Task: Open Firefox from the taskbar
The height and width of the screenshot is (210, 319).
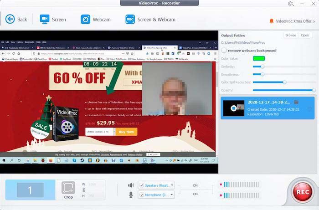Action: click(51, 160)
